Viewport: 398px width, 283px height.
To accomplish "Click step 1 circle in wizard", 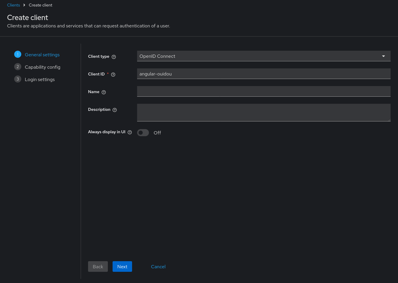I will 18,55.
